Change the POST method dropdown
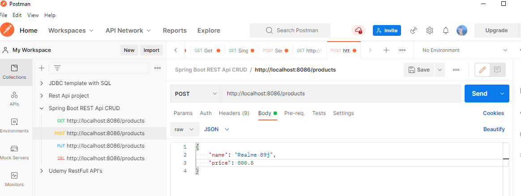Image resolution: width=521 pixels, height=196 pixels. [x=196, y=94]
